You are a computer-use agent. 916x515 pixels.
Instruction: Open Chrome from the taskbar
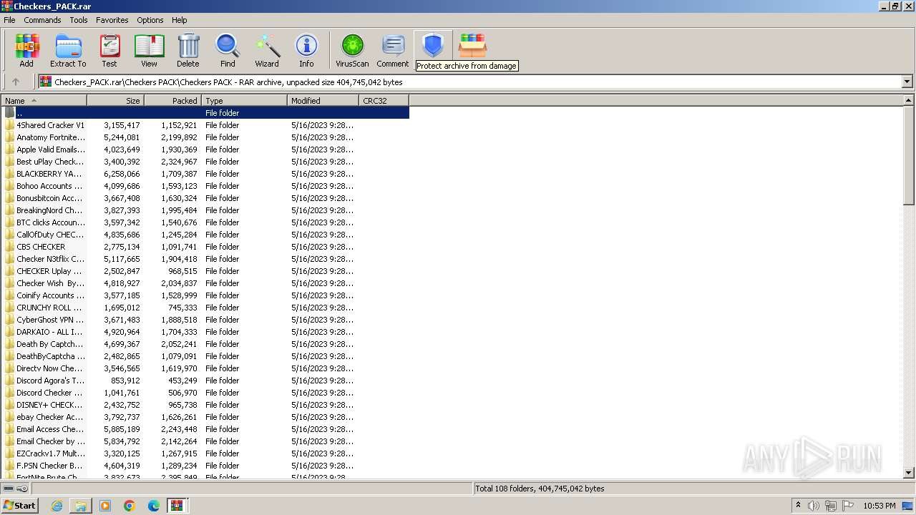(x=130, y=506)
